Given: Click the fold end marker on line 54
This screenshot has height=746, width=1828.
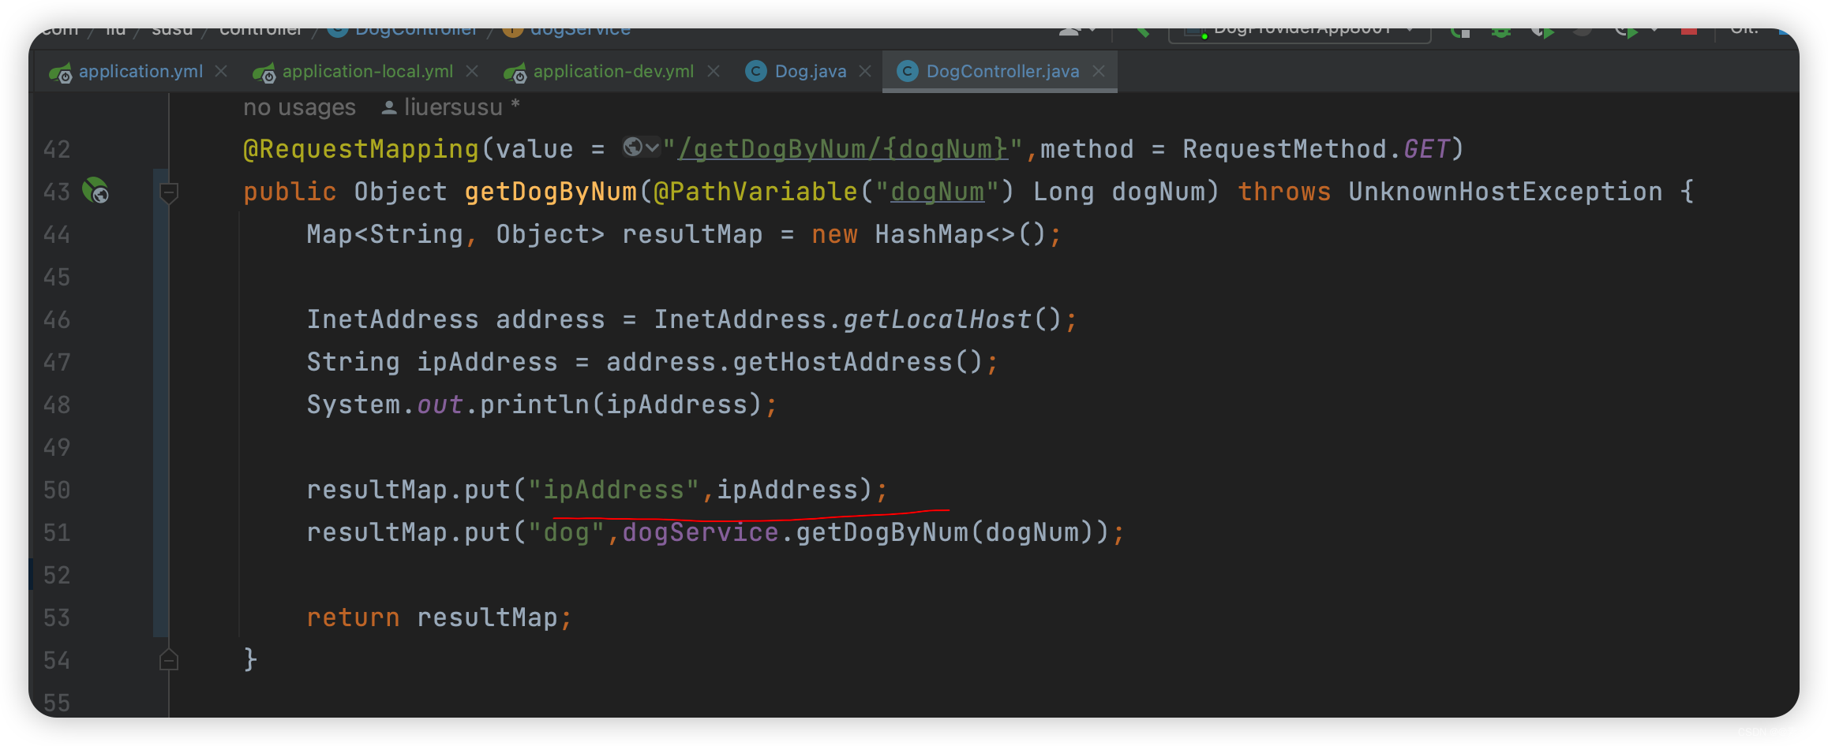Looking at the screenshot, I should pos(168,659).
